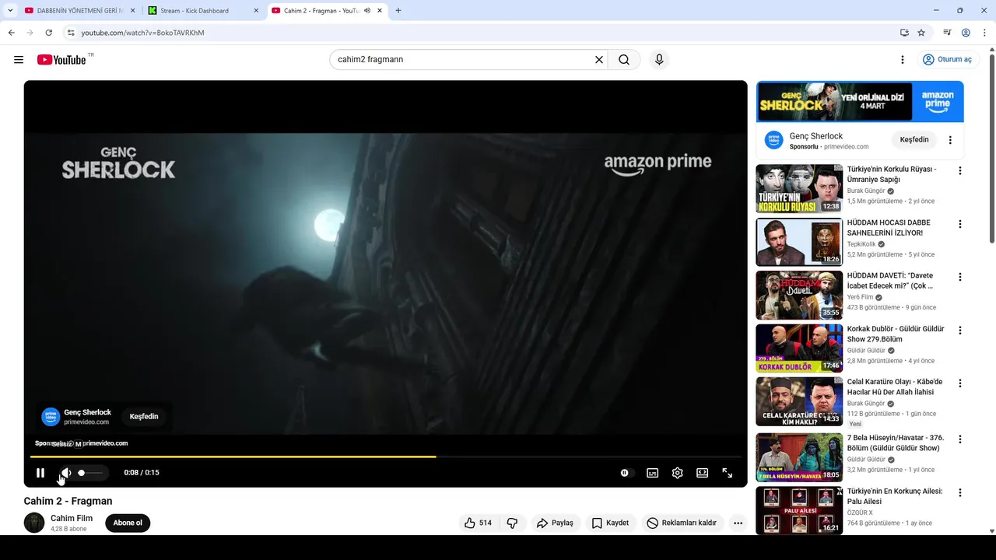This screenshot has width=996, height=560.
Task: Open the media control icon in Chrome toolbar
Action: [x=947, y=33]
